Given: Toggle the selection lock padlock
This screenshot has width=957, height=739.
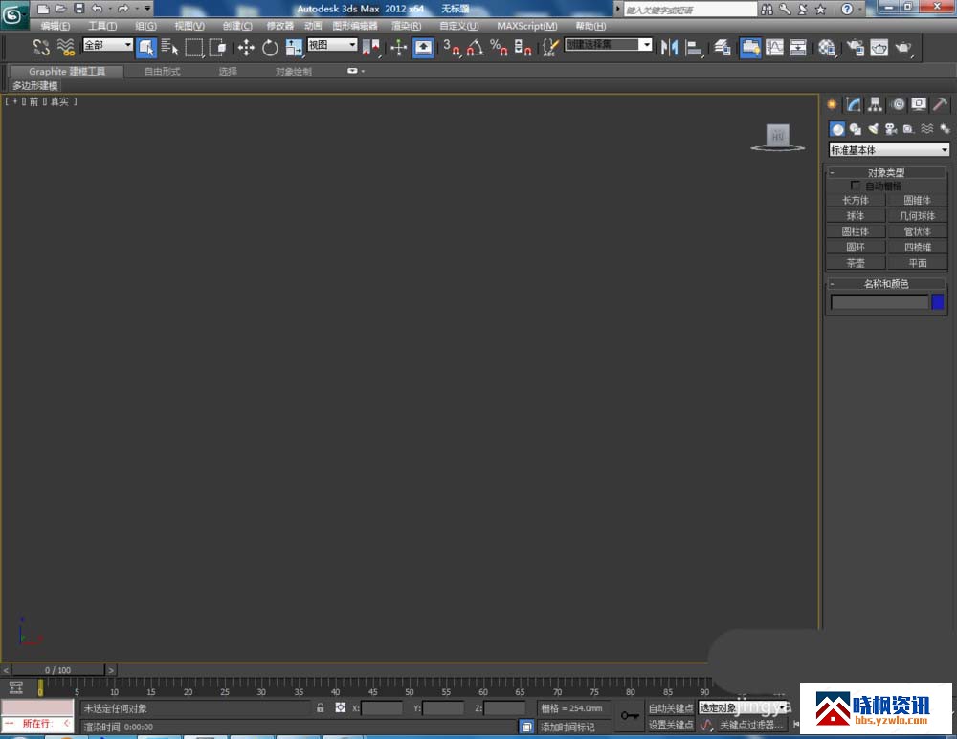Looking at the screenshot, I should (321, 707).
